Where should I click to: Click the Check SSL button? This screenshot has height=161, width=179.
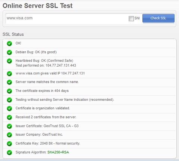pyautogui.click(x=158, y=18)
